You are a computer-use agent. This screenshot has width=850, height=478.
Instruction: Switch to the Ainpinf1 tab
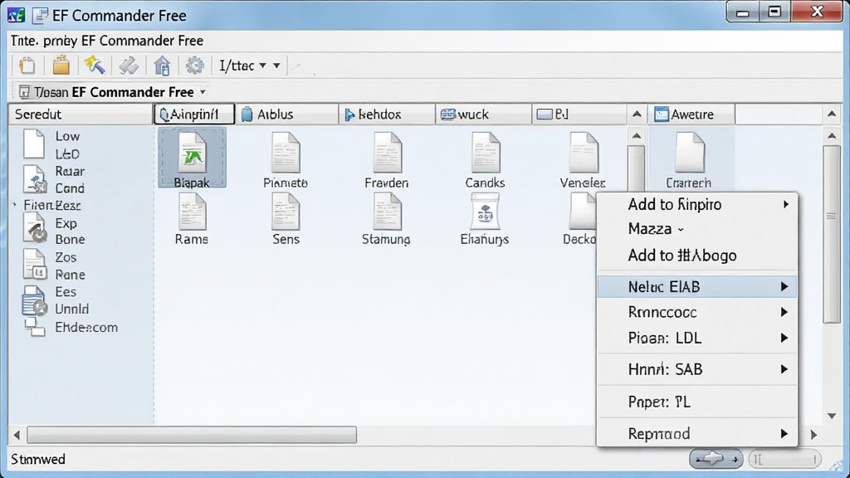[x=194, y=115]
